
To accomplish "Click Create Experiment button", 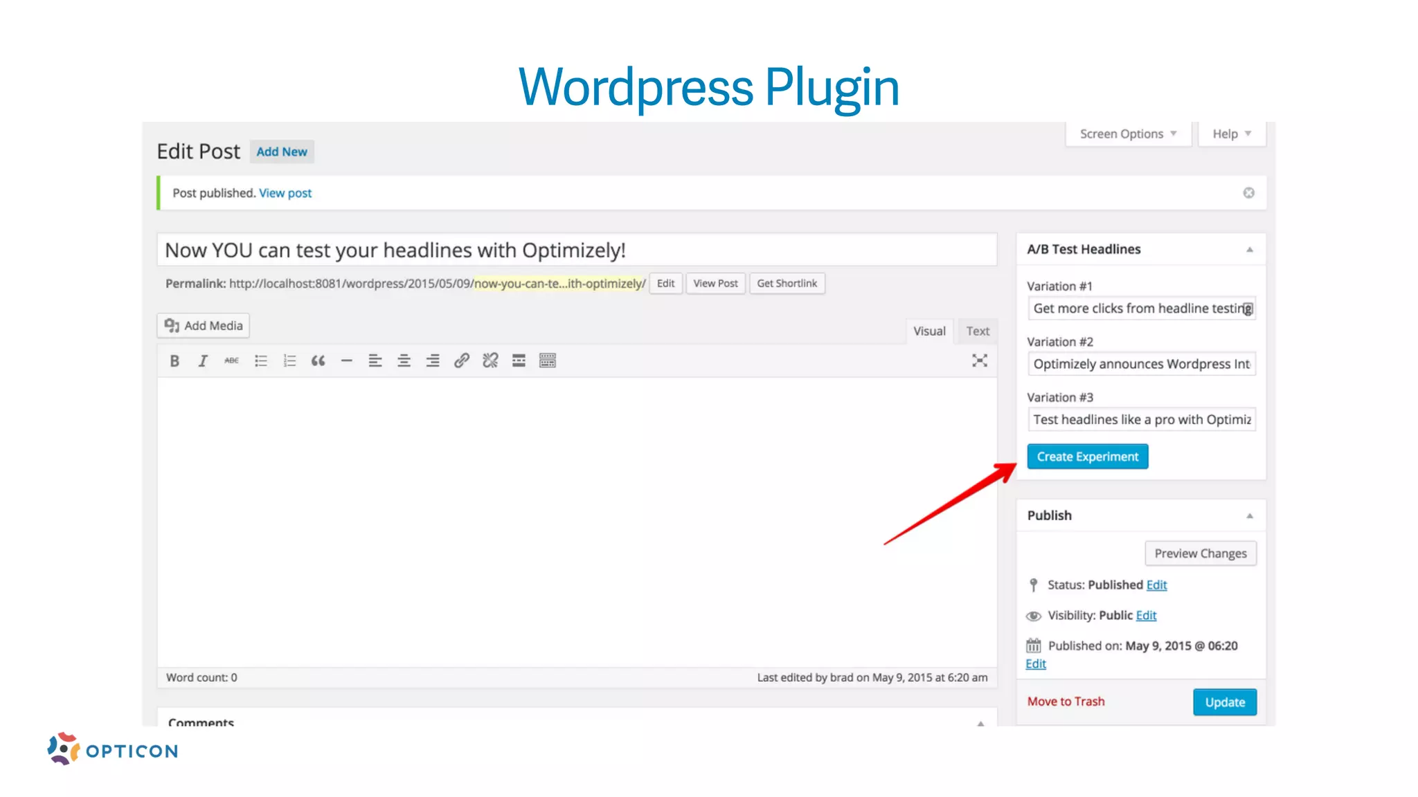I will 1087,457.
